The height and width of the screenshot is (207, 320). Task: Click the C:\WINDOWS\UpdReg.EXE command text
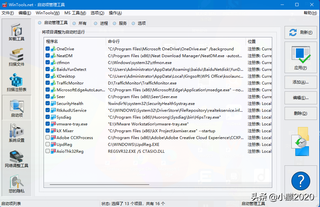[133, 144]
